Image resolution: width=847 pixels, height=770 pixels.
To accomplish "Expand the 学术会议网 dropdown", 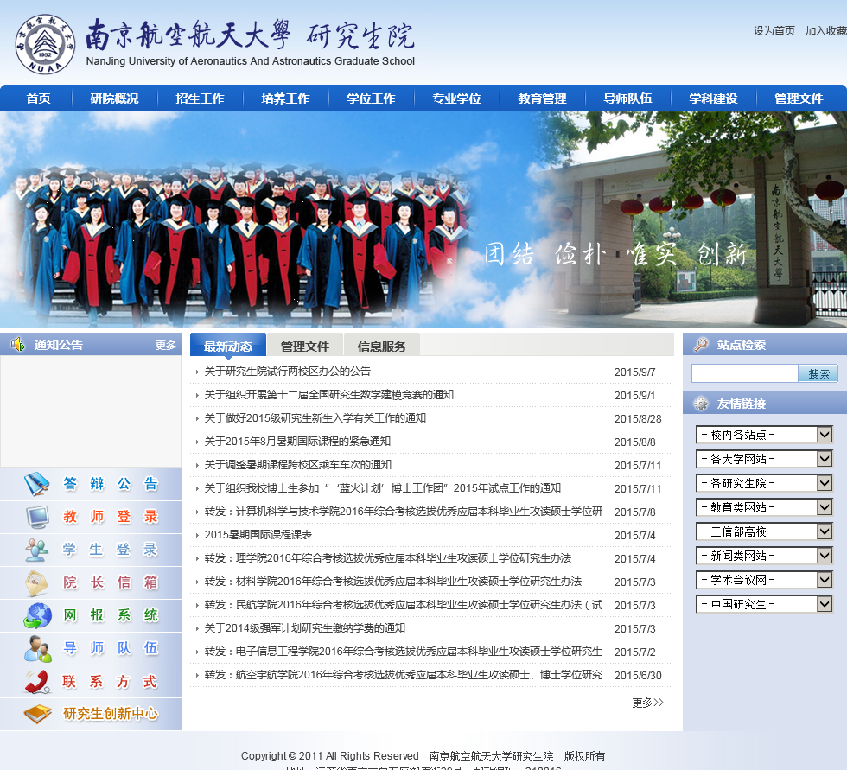I will (x=764, y=580).
